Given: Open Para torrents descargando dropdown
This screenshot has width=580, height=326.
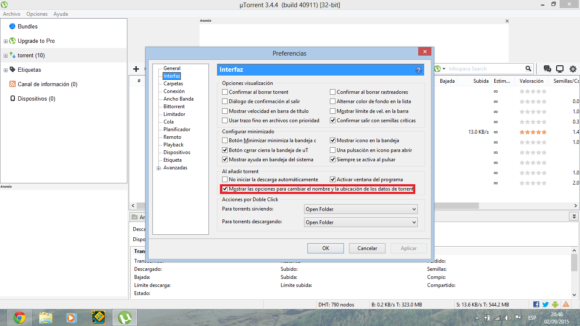Looking at the screenshot, I should tap(361, 222).
